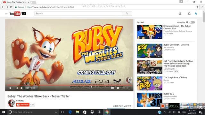The height and width of the screenshot is (115, 205).
Task: Switch to Chrome in the taskbar
Action: tap(107, 112)
